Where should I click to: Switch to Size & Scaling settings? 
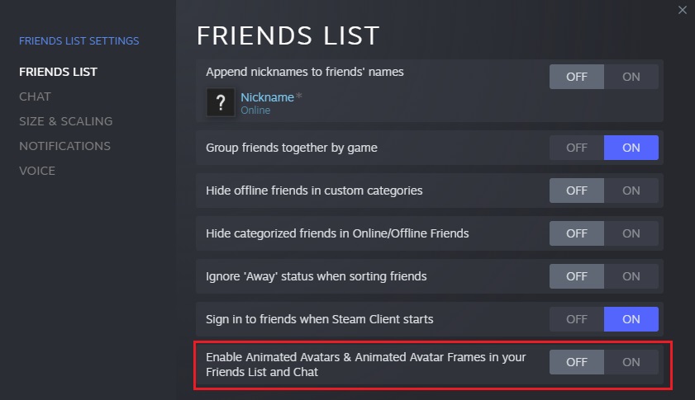tap(65, 121)
